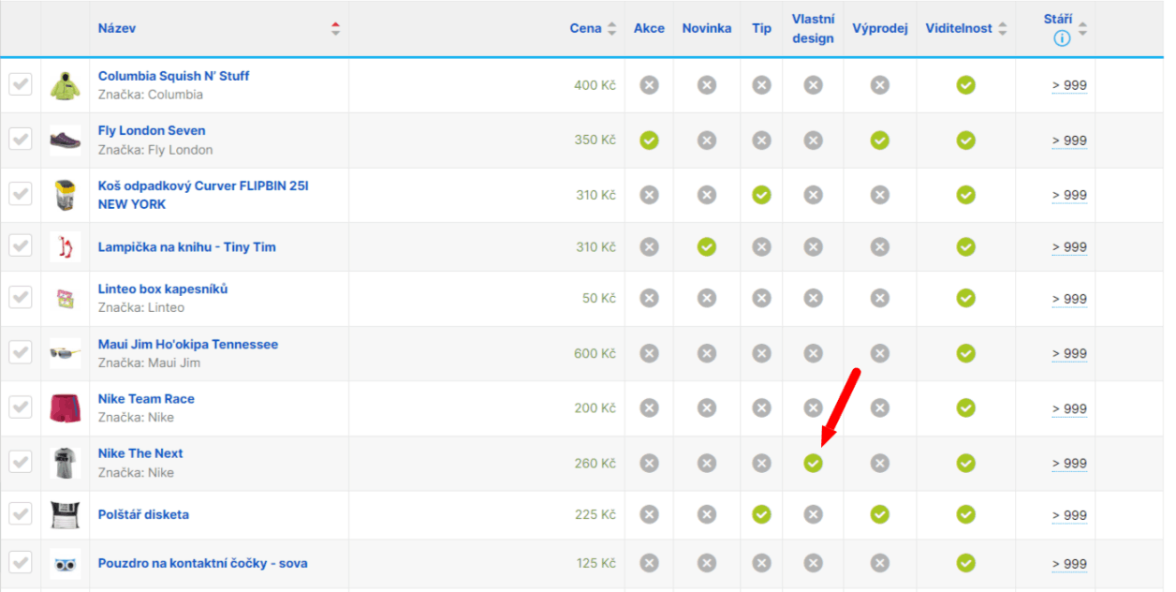This screenshot has height=592, width=1176.
Task: Click the Stáří column header
Action: (1058, 20)
